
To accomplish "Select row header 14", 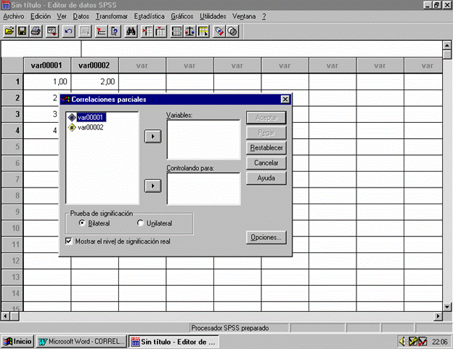I will click(12, 293).
